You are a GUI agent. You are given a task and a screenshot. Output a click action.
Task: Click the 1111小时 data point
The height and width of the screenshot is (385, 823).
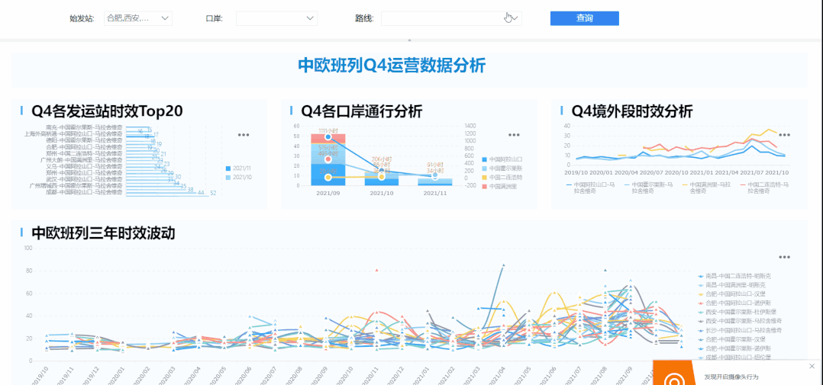point(328,136)
